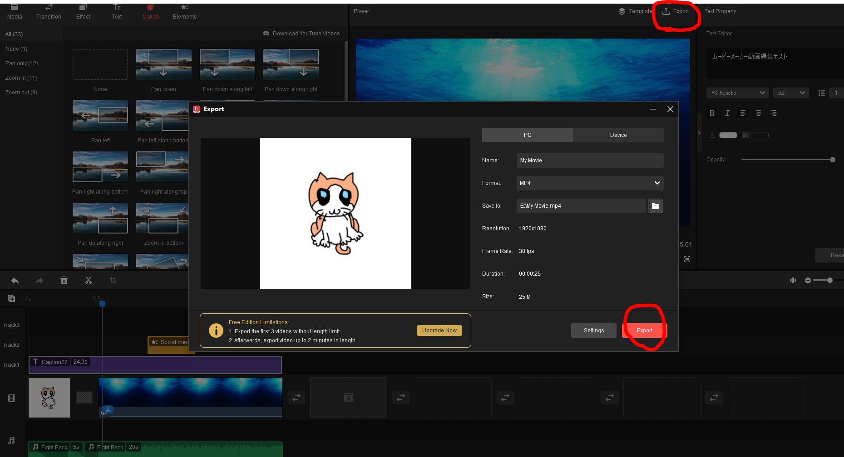Screen dimensions: 844x457
Task: Choose Pan down along left motion
Action: tap(227, 64)
